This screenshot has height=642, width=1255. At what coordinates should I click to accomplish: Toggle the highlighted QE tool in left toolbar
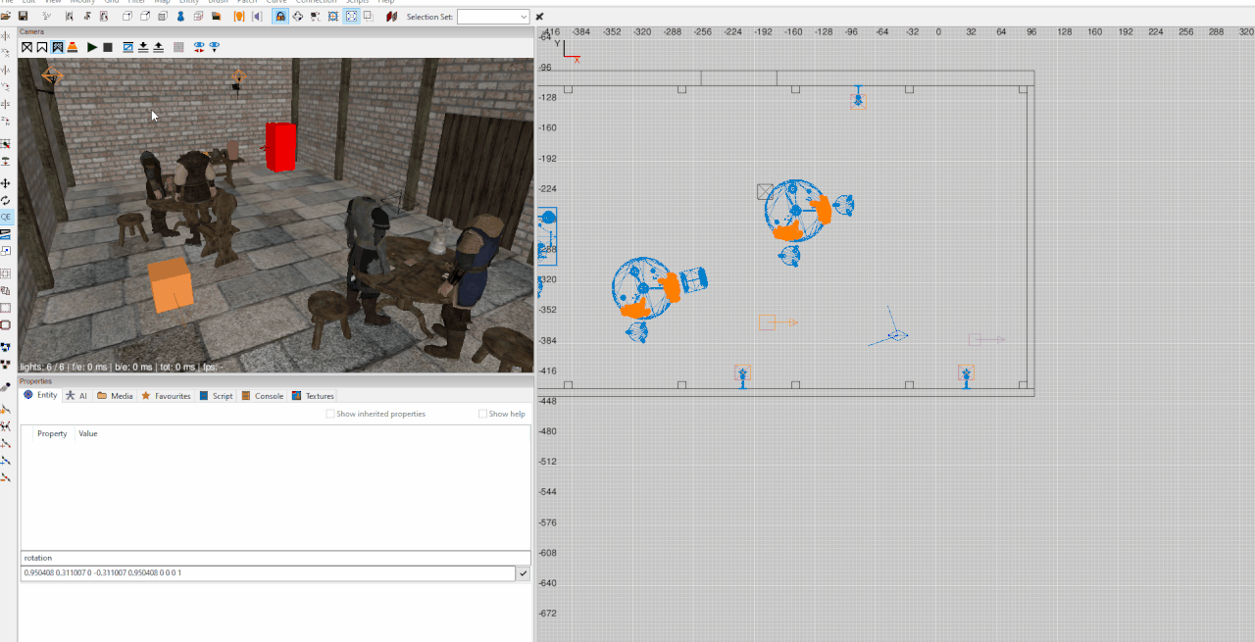(x=6, y=217)
